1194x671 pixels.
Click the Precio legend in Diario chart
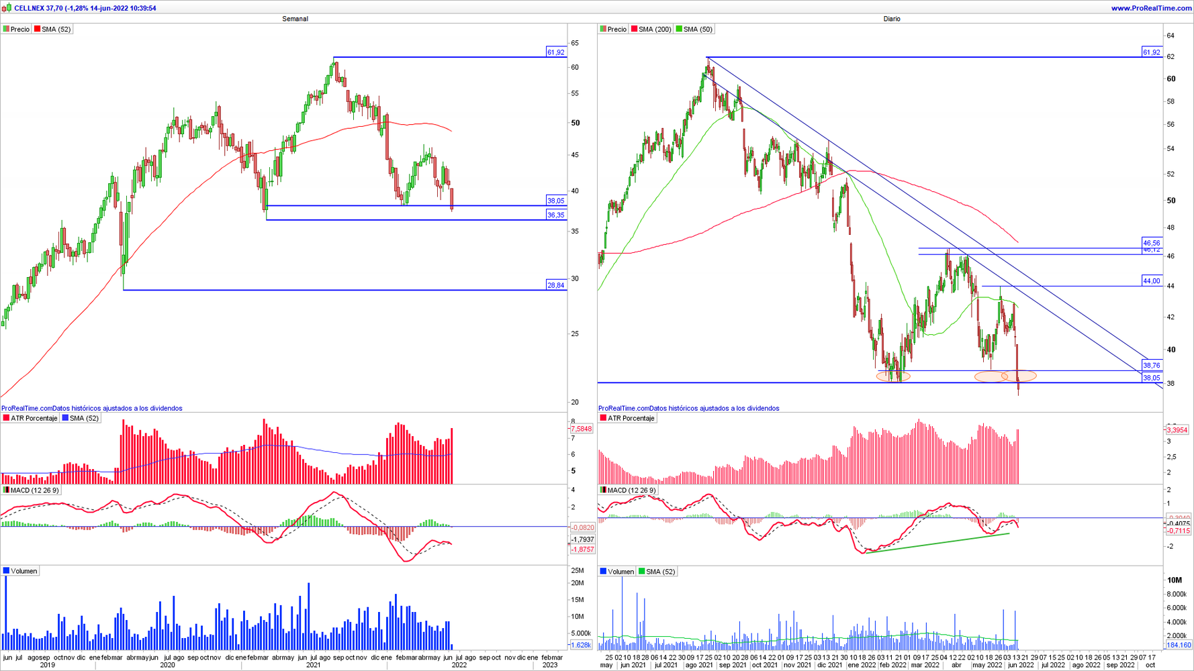coord(613,30)
